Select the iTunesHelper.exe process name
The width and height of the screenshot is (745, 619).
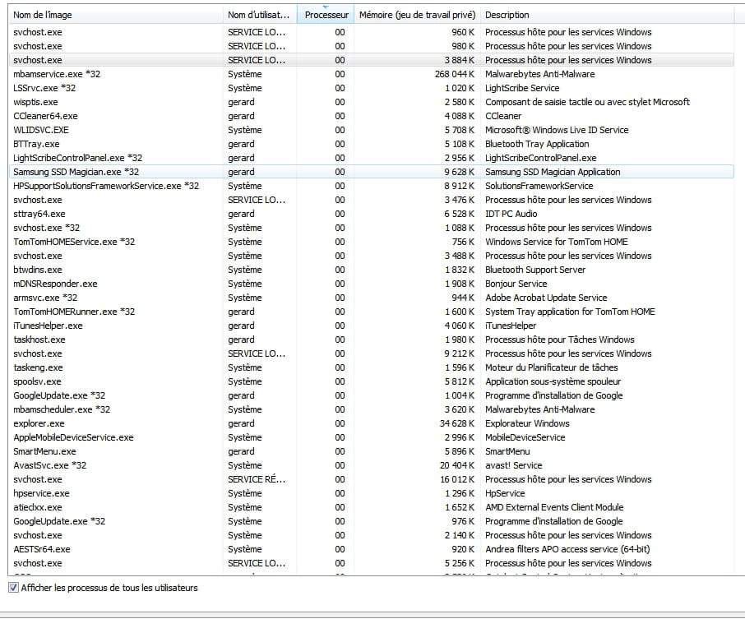click(x=48, y=326)
